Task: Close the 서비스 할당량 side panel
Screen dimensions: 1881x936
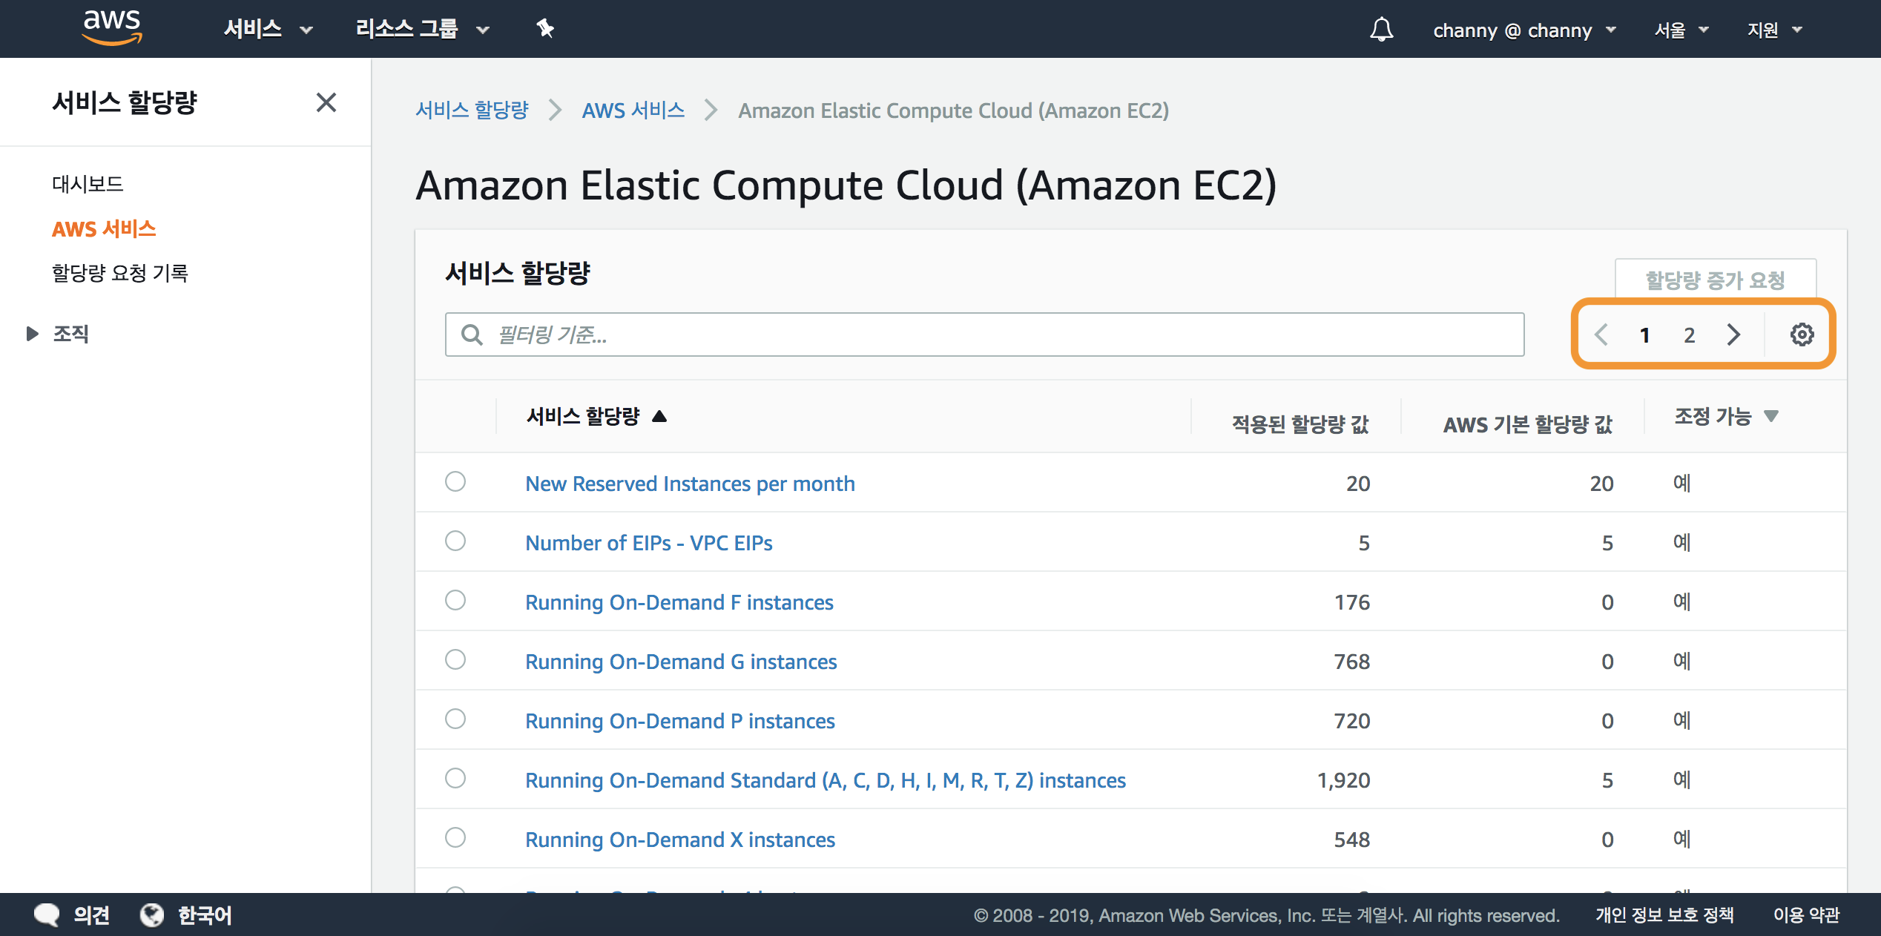Action: pos(326,102)
